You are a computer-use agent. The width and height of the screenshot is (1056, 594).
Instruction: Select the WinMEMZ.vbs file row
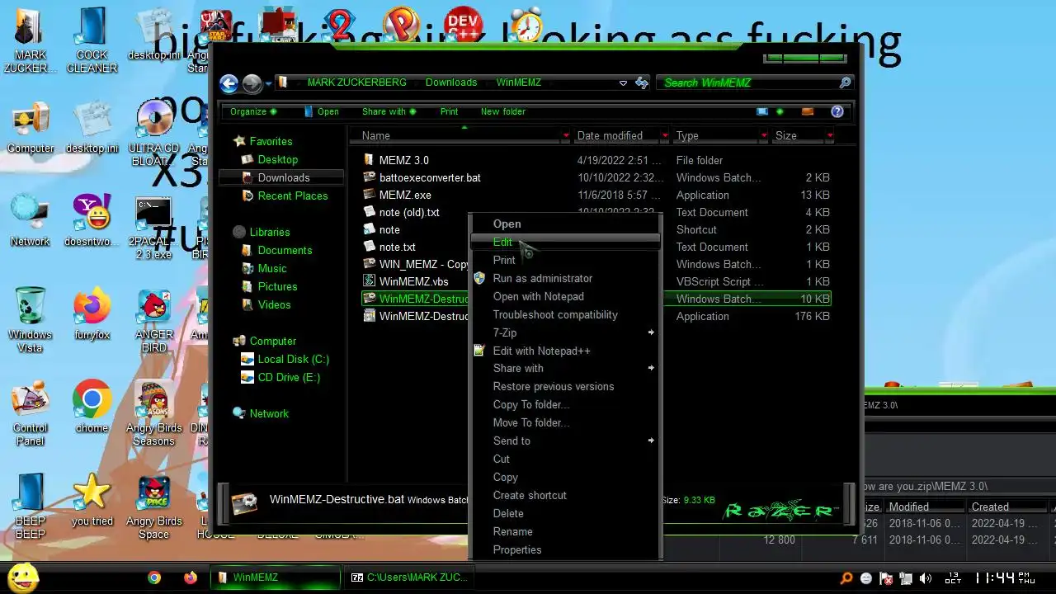(x=596, y=281)
